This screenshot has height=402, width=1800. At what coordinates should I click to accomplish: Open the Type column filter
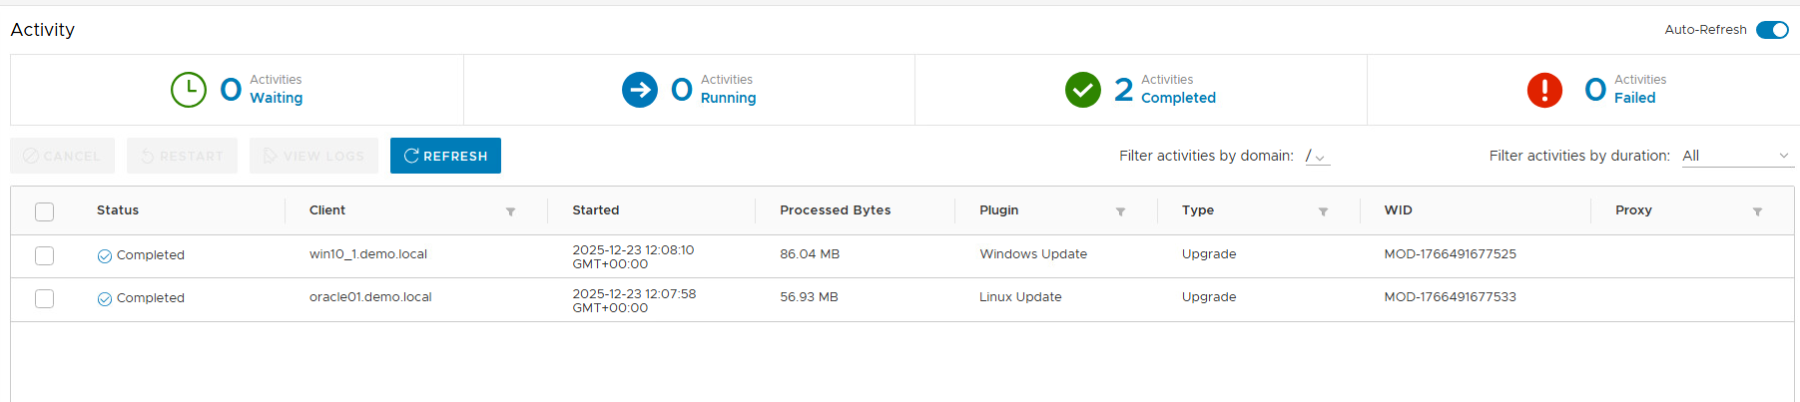(x=1323, y=211)
